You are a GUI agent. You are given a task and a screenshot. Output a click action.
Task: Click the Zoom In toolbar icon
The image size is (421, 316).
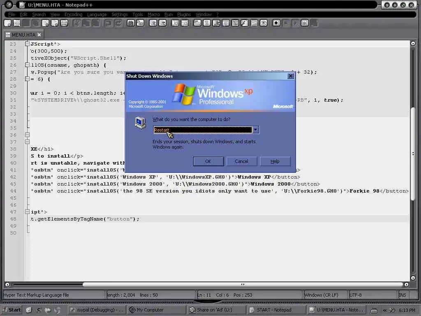pyautogui.click(x=153, y=23)
